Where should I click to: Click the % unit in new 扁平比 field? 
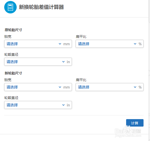click(140, 87)
